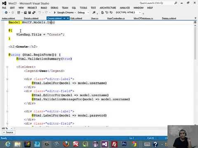Start debugging with the green play arrow

coord(54,12)
